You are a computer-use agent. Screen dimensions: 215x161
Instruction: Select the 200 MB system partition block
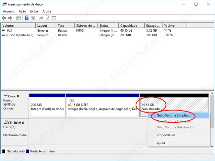coord(47,107)
